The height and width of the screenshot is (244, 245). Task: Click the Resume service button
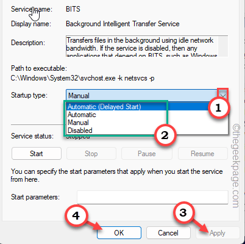coord(202,154)
